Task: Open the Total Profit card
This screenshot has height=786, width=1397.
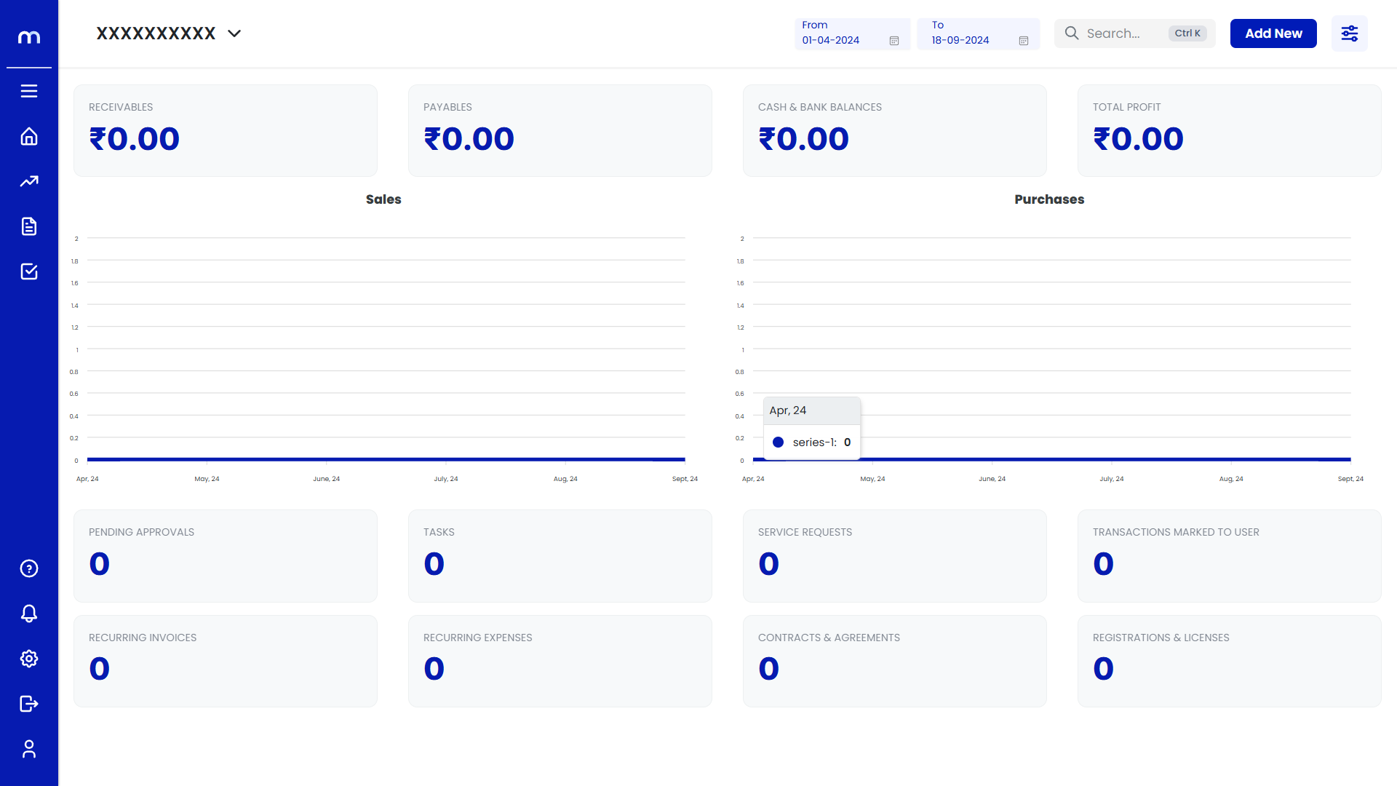Action: 1230,130
